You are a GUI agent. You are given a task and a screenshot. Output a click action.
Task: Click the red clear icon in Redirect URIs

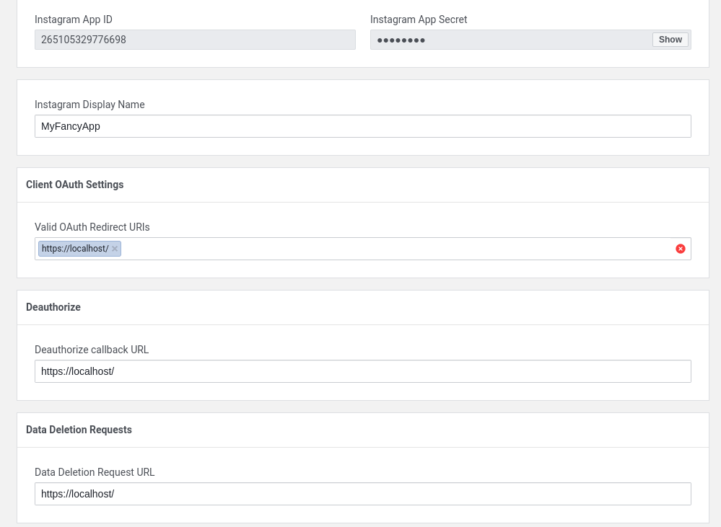point(680,249)
